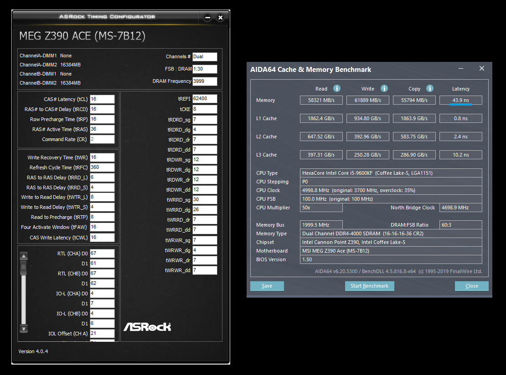Click the Read info icon in AIDA64

pyautogui.click(x=336, y=88)
